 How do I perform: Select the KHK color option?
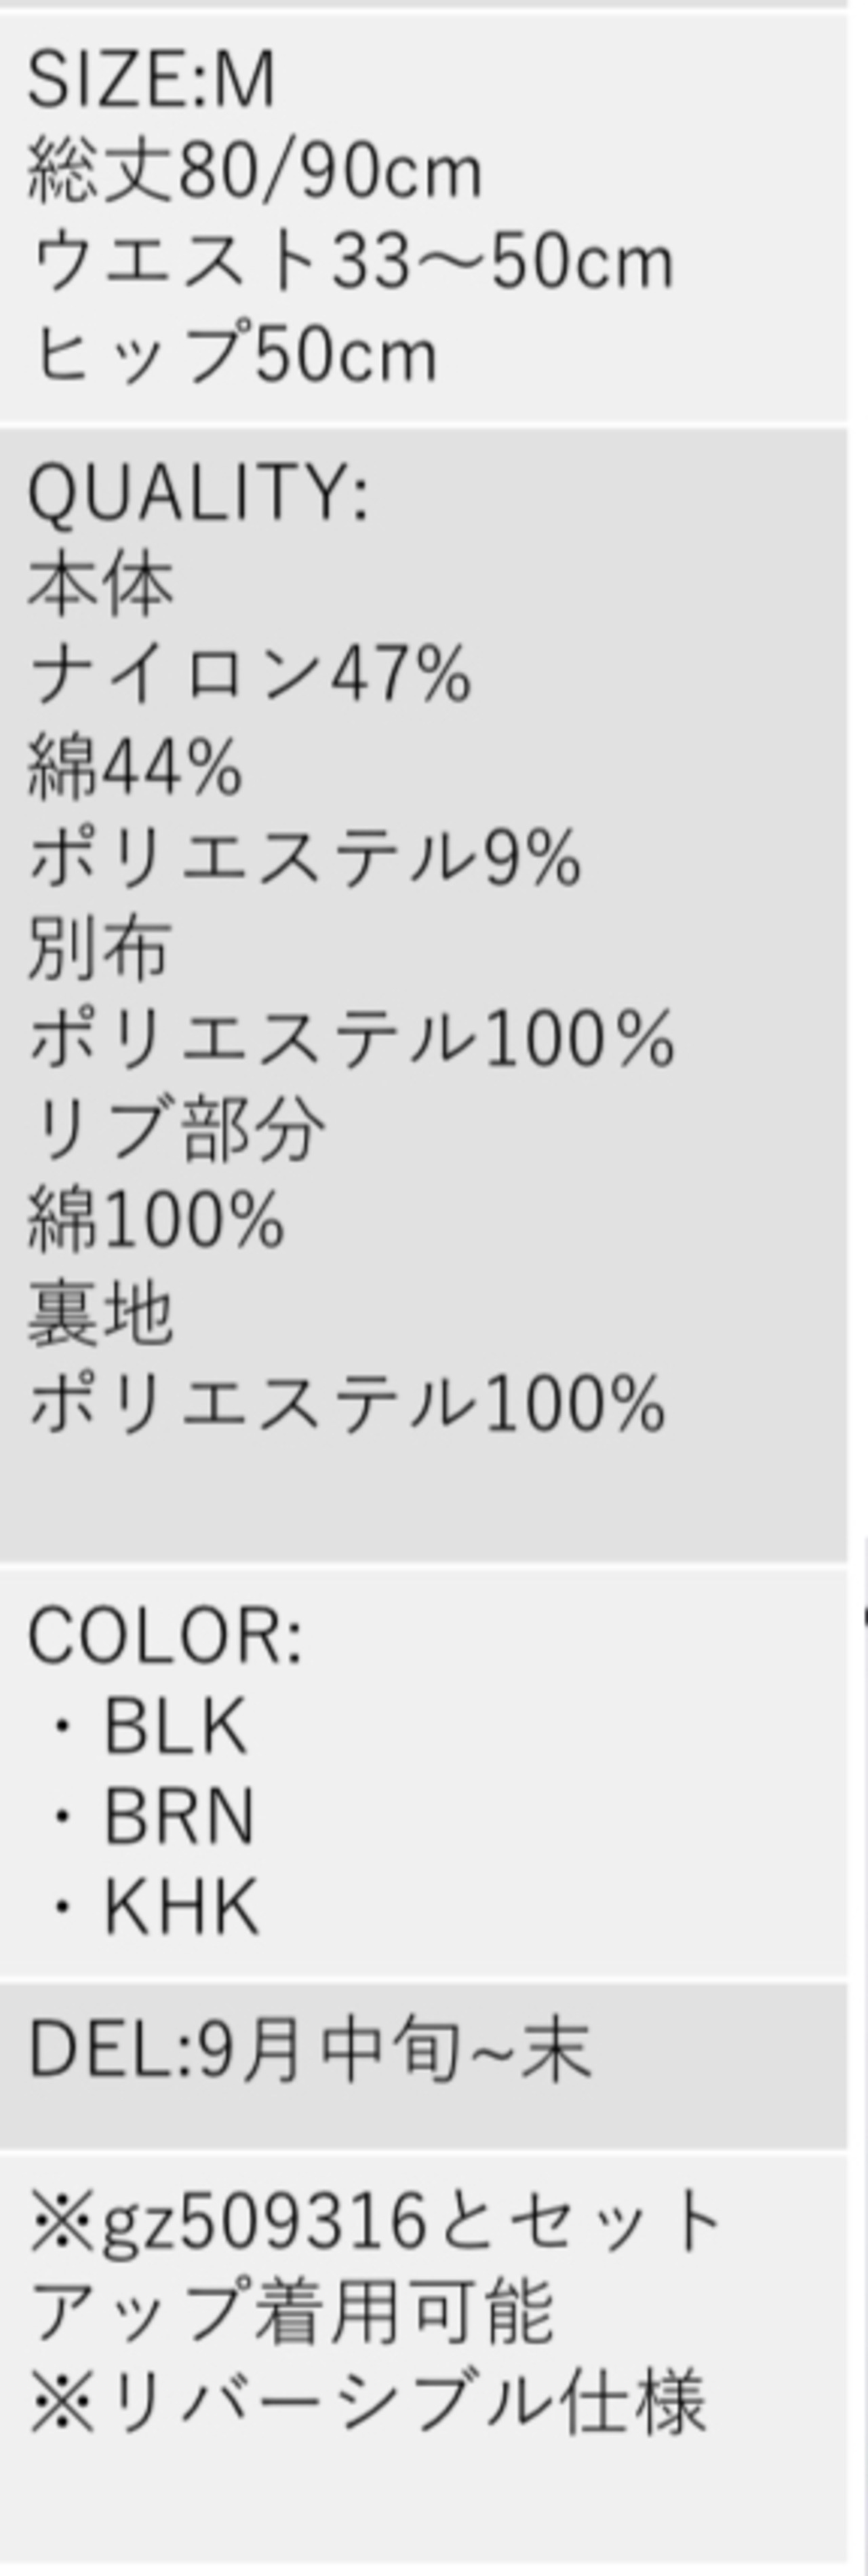click(x=181, y=1907)
